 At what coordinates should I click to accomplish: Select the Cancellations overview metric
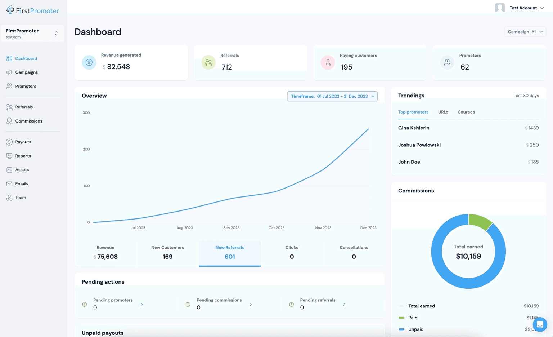[354, 254]
